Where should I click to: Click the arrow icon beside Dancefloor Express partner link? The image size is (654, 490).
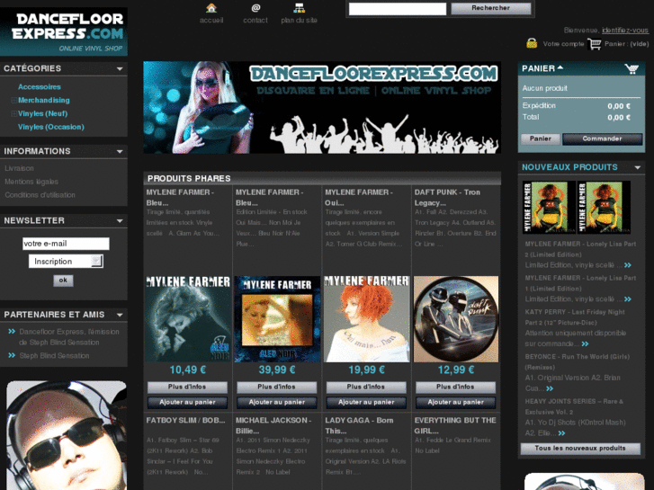pos(12,332)
